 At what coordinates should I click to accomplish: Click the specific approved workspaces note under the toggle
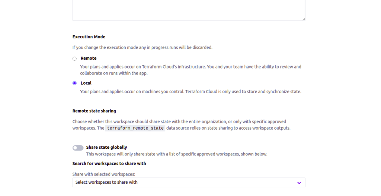click(177, 154)
